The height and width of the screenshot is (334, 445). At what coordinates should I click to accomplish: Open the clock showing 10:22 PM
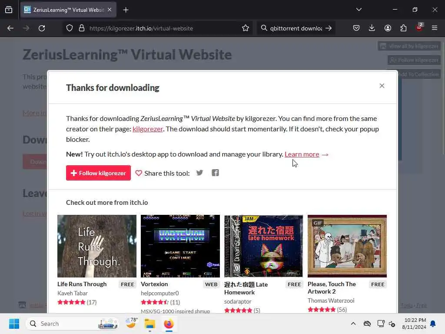point(414,324)
